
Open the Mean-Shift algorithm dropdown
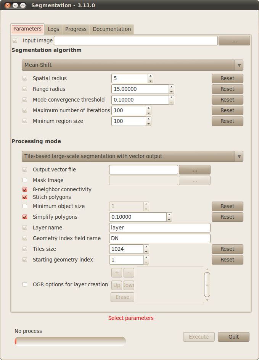click(x=132, y=65)
